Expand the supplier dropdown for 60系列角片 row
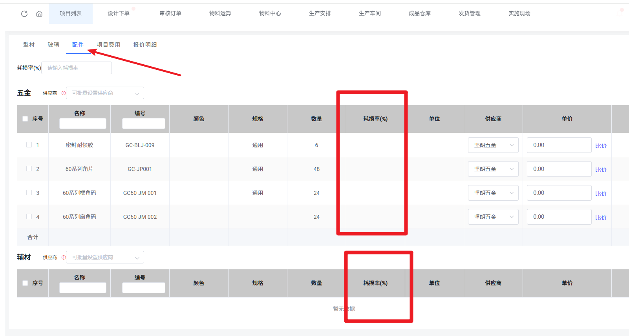This screenshot has height=336, width=629. [x=493, y=169]
